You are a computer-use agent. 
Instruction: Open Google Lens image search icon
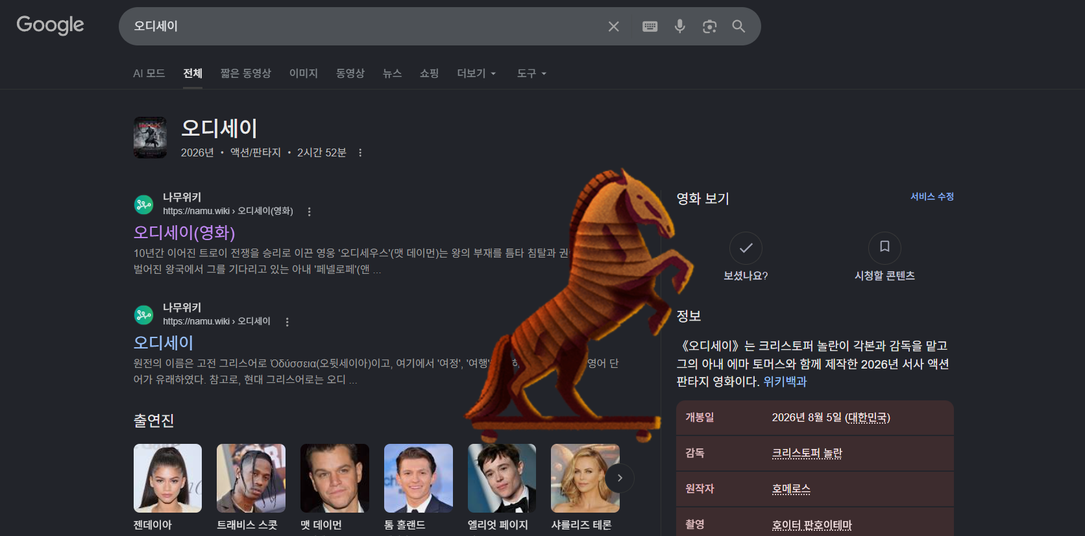coord(709,27)
